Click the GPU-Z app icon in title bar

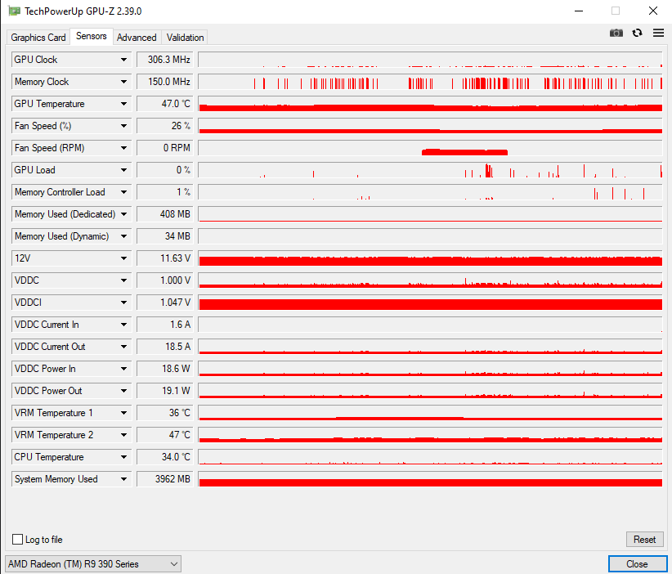[14, 11]
